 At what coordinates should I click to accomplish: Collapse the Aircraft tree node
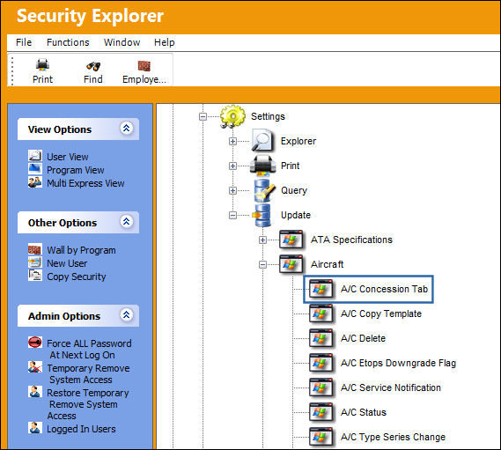[262, 264]
